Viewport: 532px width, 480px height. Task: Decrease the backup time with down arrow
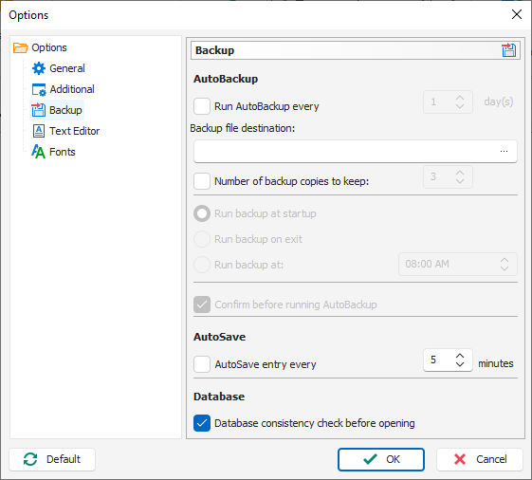pyautogui.click(x=504, y=268)
